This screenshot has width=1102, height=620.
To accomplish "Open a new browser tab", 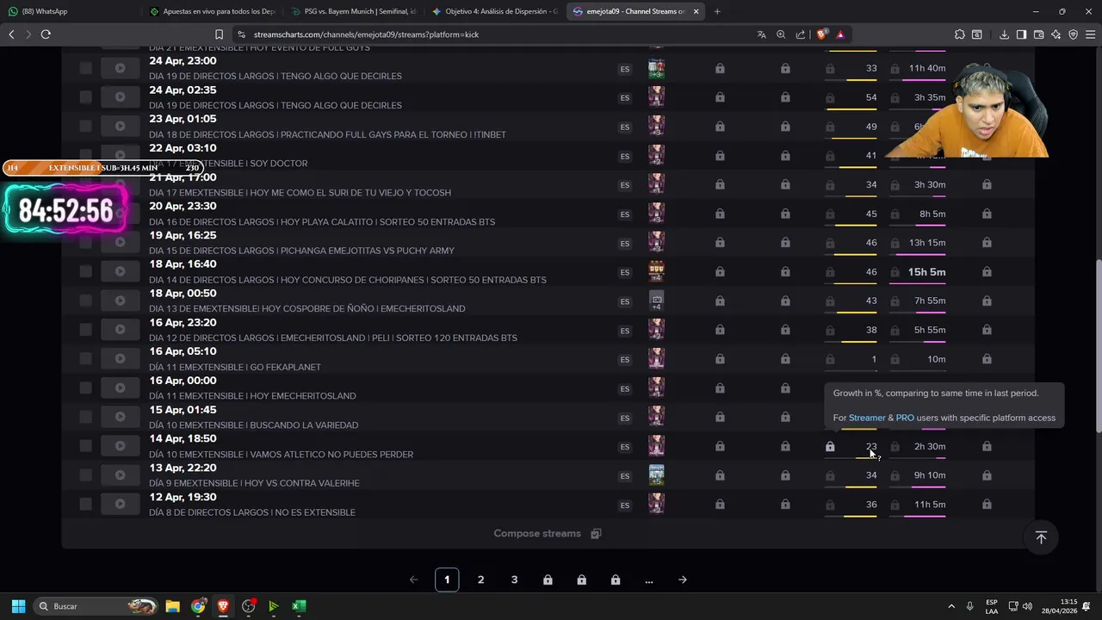I will click(717, 11).
